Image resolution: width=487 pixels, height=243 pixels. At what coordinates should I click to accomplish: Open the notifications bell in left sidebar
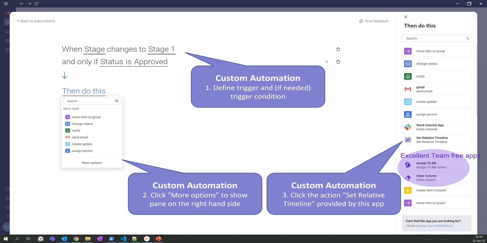(x=8, y=32)
